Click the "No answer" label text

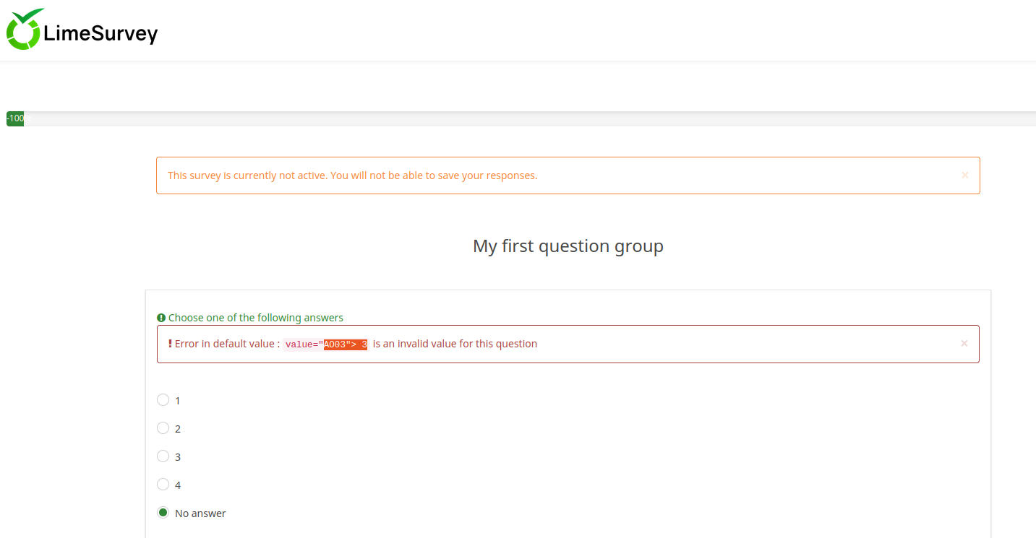coord(200,513)
